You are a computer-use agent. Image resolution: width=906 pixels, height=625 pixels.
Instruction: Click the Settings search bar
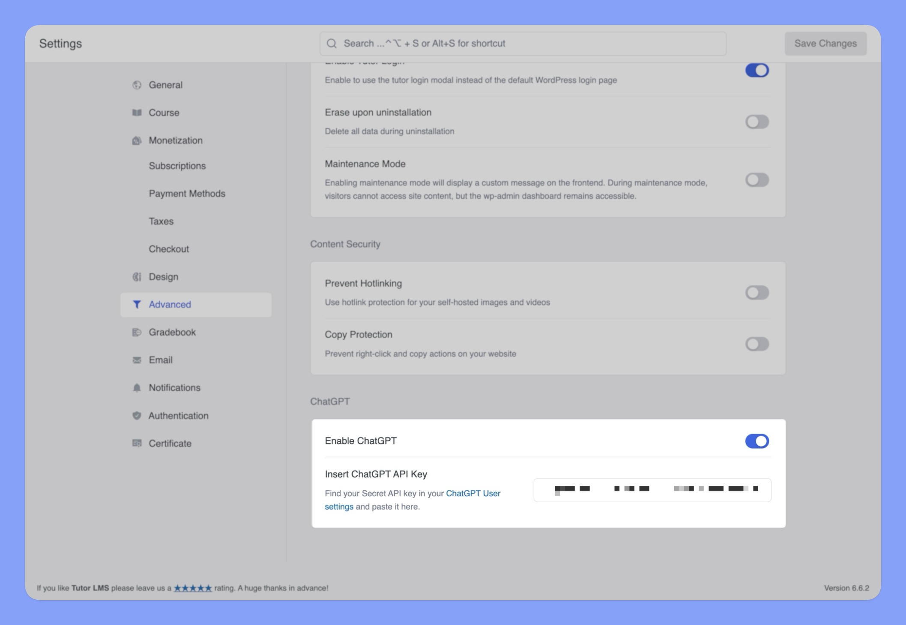[523, 43]
